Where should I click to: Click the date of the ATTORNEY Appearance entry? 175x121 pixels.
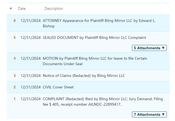(x=31, y=21)
